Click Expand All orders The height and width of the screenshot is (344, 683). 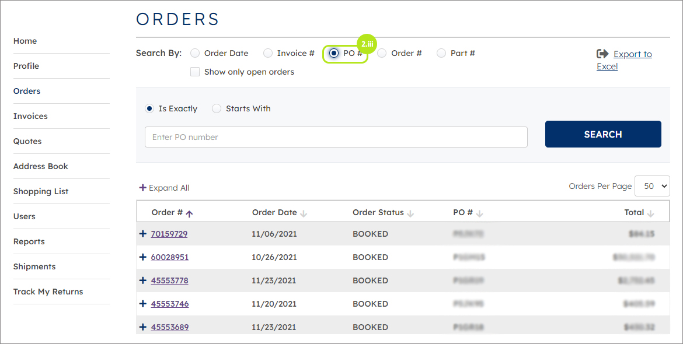[164, 188]
